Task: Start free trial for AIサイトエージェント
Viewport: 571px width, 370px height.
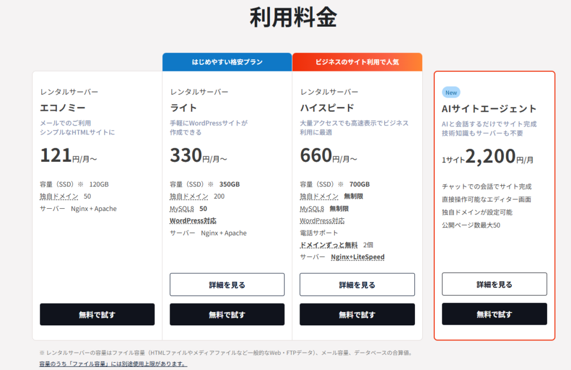Action: click(494, 314)
